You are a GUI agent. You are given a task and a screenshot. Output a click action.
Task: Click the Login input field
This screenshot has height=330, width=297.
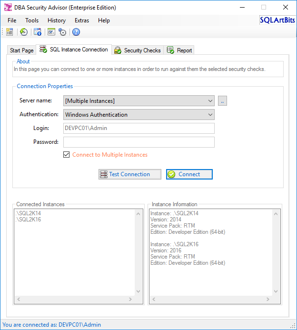pyautogui.click(x=139, y=128)
